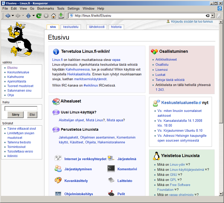Expand the Up button dropdown arrow
Viewport: 224px width, 203px height.
coord(33,16)
